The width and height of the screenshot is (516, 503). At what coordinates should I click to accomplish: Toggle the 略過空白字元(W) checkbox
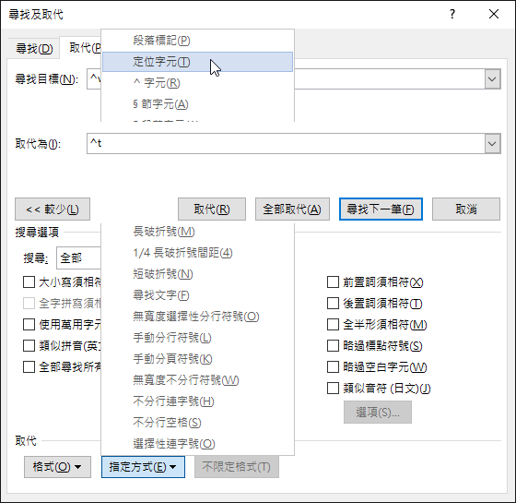(x=333, y=367)
